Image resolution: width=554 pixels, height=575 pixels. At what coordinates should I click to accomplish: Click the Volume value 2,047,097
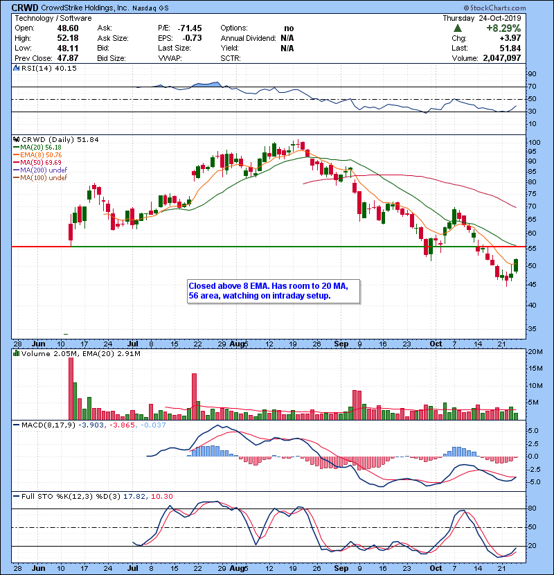[502, 58]
